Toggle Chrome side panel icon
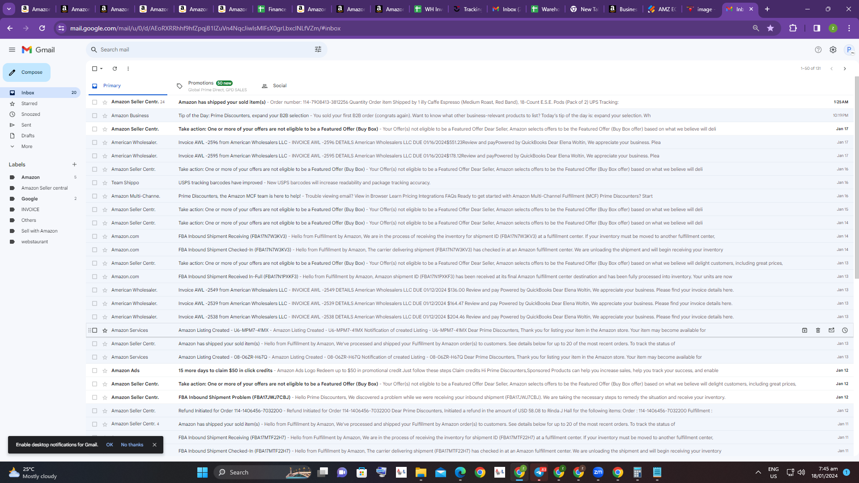 [816, 28]
